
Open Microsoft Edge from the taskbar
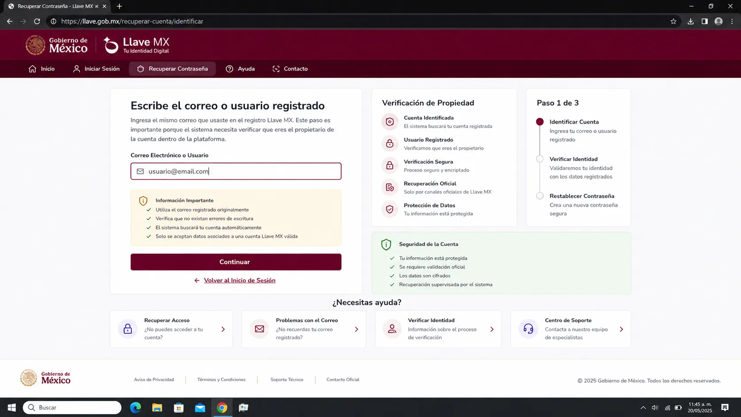pos(136,407)
